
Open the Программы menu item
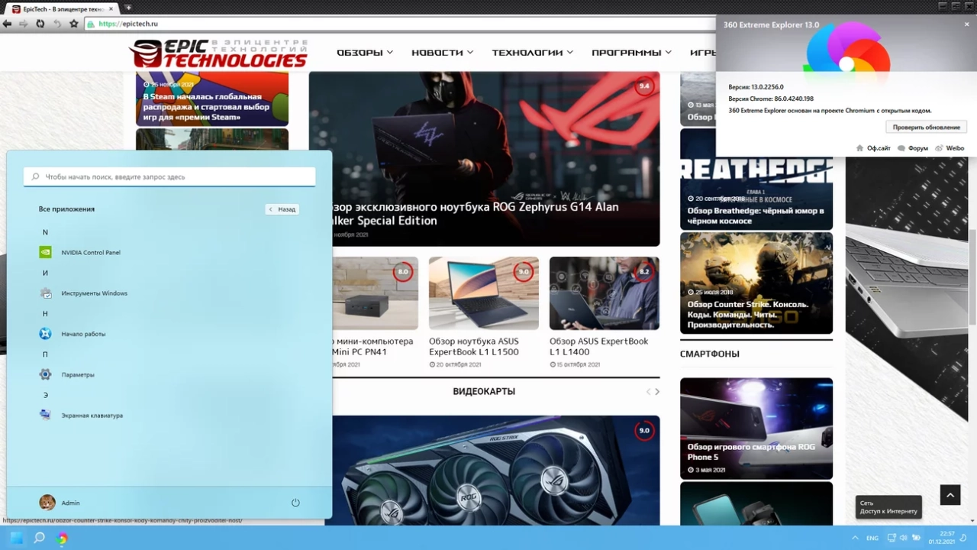[632, 53]
